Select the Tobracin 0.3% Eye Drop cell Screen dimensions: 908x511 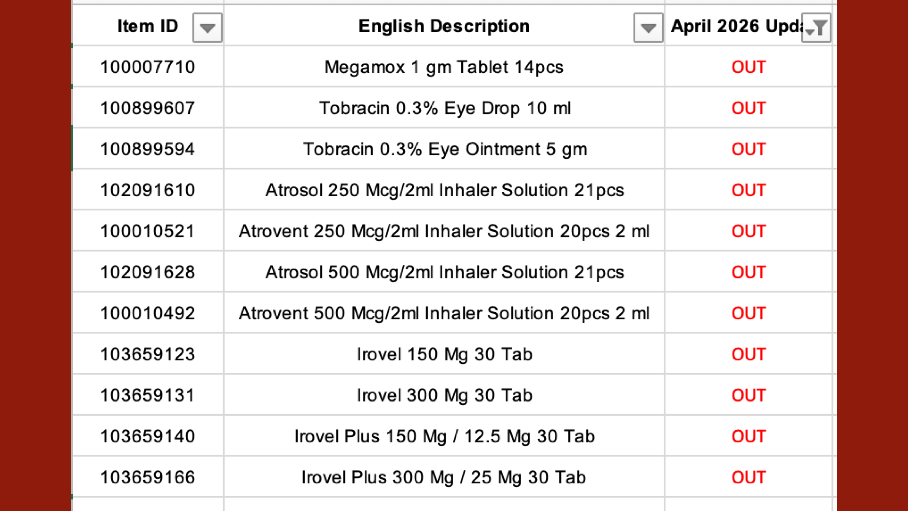pyautogui.click(x=445, y=108)
